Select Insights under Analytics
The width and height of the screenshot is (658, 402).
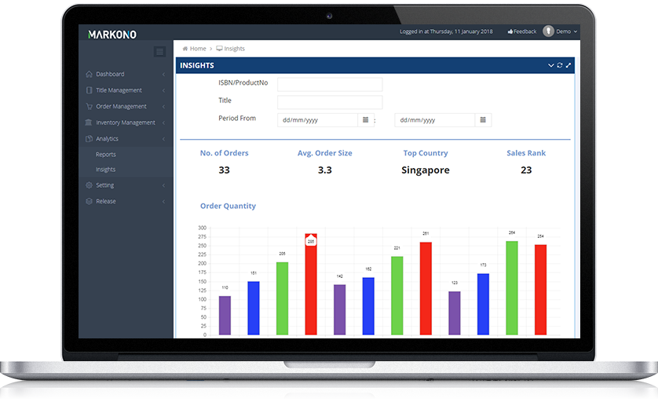(105, 170)
